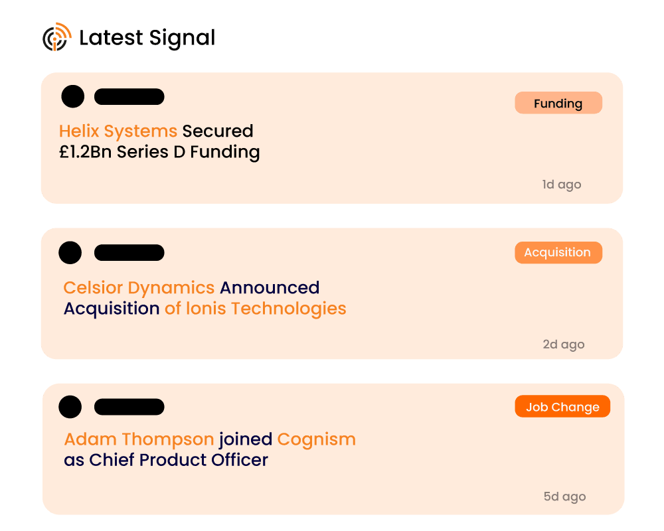Click redacted name bar on job change card
Viewport: 664px width, 531px height.
click(129, 407)
